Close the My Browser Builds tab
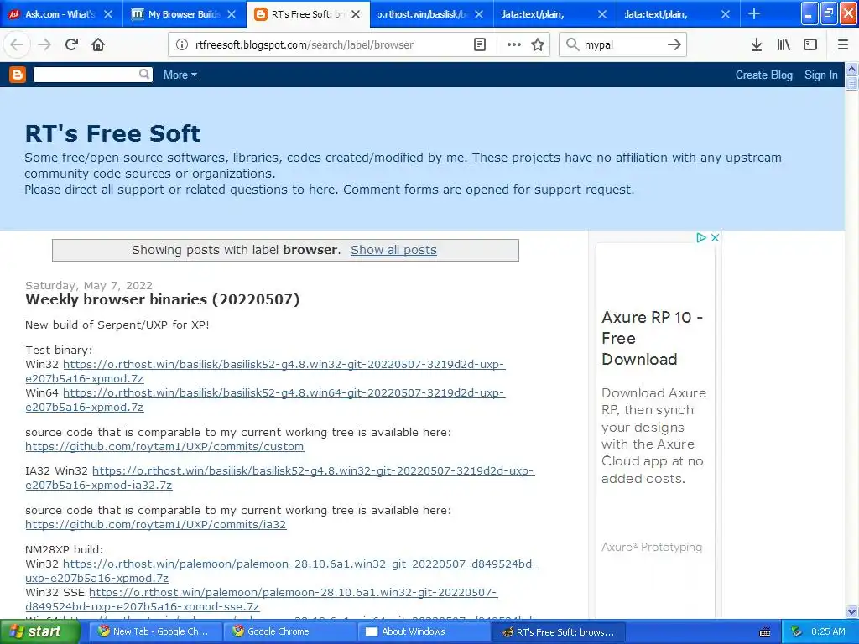This screenshot has height=644, width=859. 232,14
